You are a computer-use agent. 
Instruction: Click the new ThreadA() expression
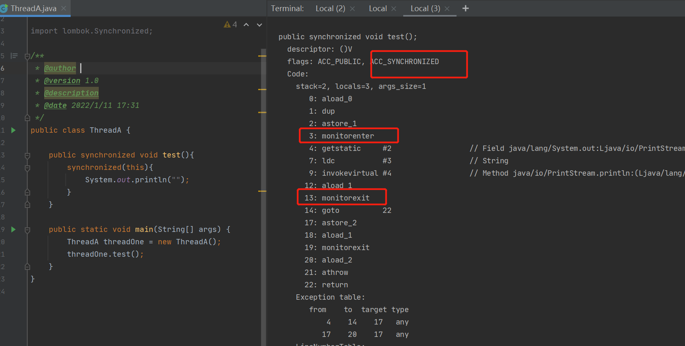coord(187,242)
